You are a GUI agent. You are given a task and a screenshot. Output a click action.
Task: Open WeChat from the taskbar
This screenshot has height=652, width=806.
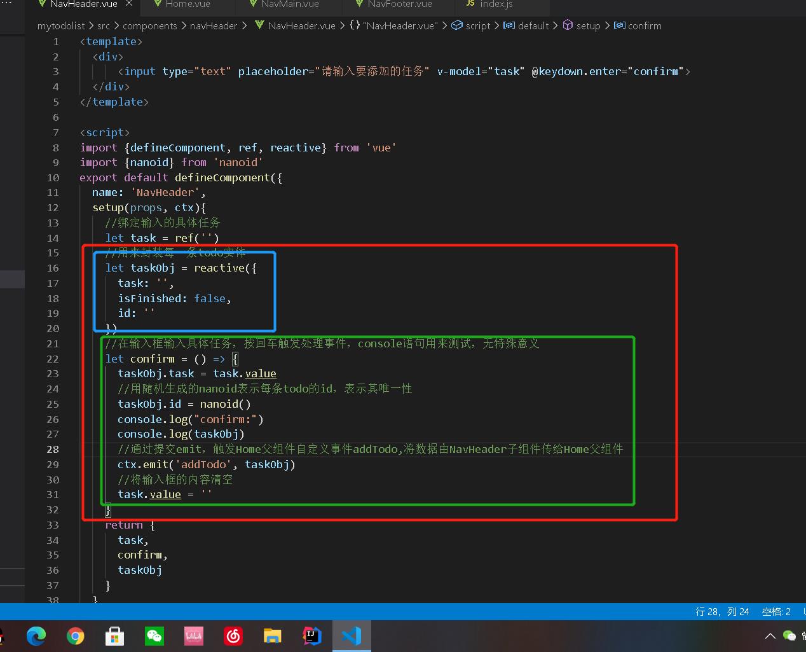[154, 635]
